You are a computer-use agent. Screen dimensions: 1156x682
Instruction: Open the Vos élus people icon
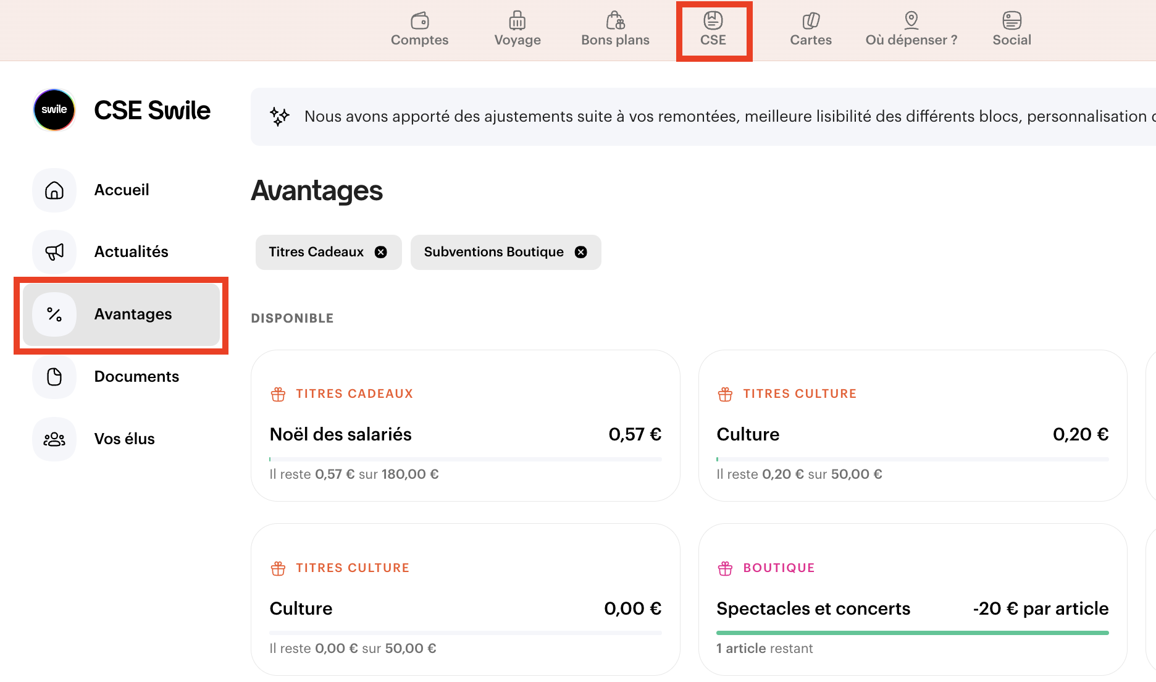point(54,439)
